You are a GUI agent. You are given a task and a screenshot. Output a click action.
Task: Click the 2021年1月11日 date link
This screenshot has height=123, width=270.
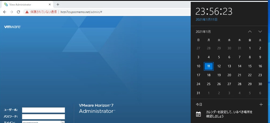[207, 19]
